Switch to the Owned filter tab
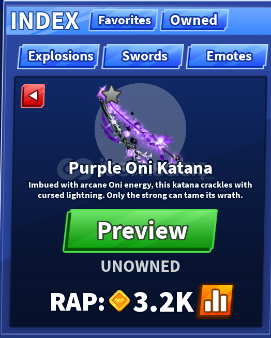271x338 pixels. point(194,20)
